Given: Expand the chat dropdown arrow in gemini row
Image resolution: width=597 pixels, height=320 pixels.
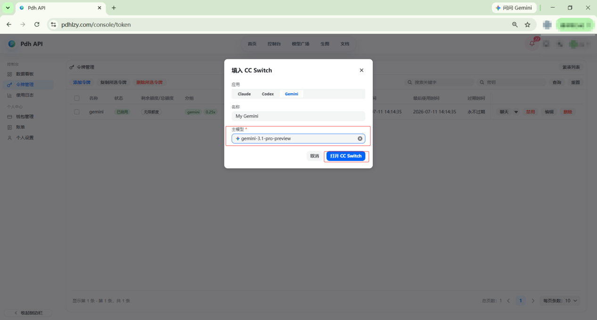Looking at the screenshot, I should 515,112.
